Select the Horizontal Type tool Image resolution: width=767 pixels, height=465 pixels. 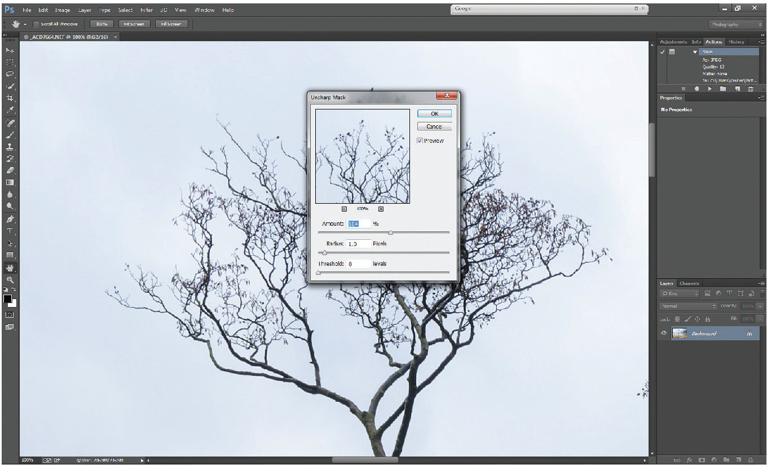(x=10, y=231)
